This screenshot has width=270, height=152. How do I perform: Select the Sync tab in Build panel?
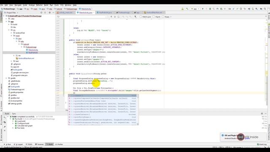[14, 114]
